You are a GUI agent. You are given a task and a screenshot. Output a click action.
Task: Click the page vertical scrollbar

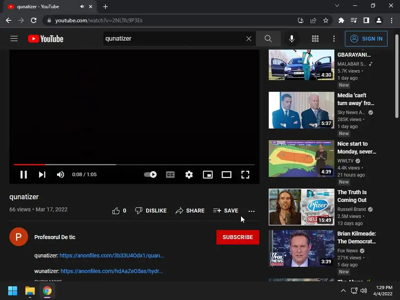[397, 77]
